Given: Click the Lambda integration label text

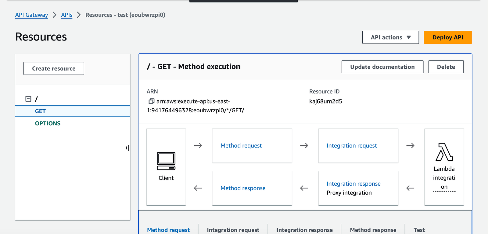Looking at the screenshot, I should click(444, 178).
